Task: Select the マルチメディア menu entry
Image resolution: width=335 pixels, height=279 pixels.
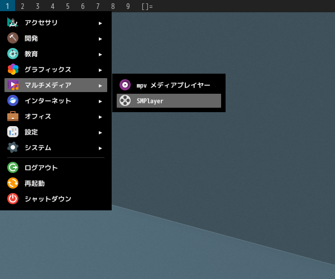Action: point(56,85)
